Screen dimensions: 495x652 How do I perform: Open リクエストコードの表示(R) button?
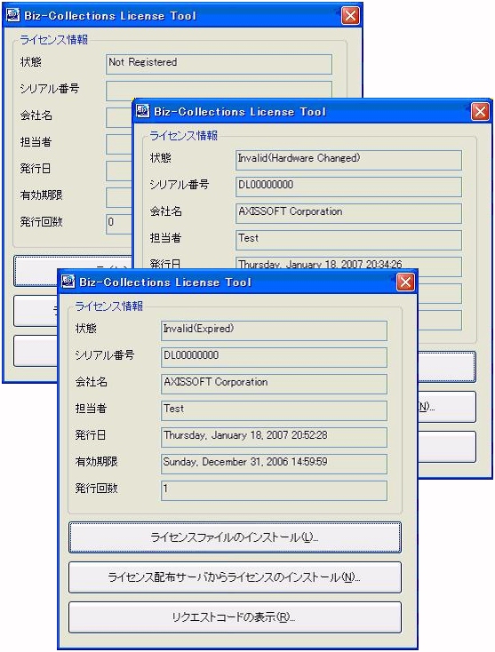[235, 617]
